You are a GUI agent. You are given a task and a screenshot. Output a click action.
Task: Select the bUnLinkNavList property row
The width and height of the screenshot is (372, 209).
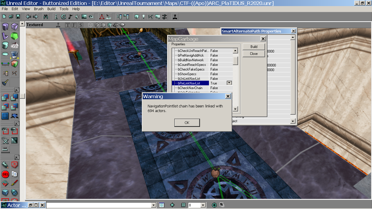click(x=202, y=79)
